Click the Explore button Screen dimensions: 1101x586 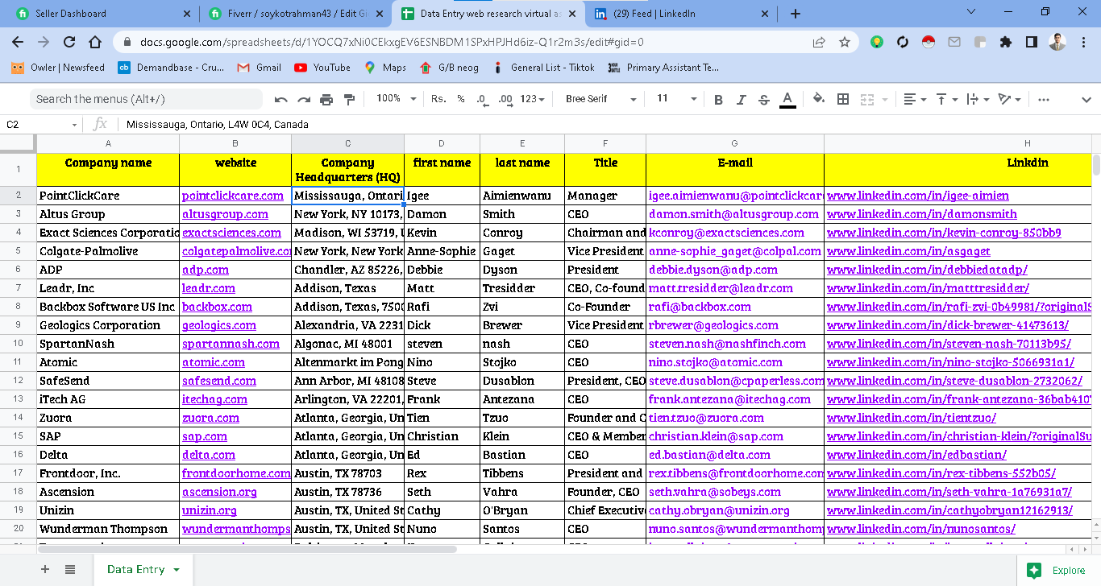pos(1057,569)
